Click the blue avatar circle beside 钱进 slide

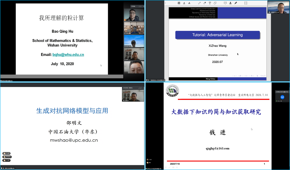pos(282,97)
